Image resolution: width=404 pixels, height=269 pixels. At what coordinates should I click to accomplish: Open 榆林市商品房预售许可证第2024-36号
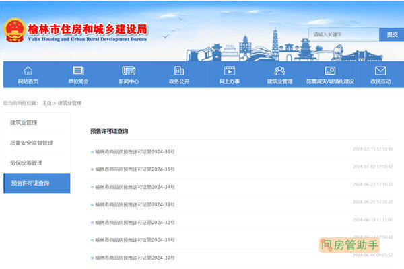[x=135, y=151]
